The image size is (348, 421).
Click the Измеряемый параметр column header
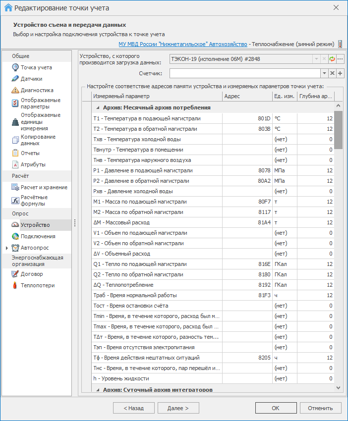(157, 96)
